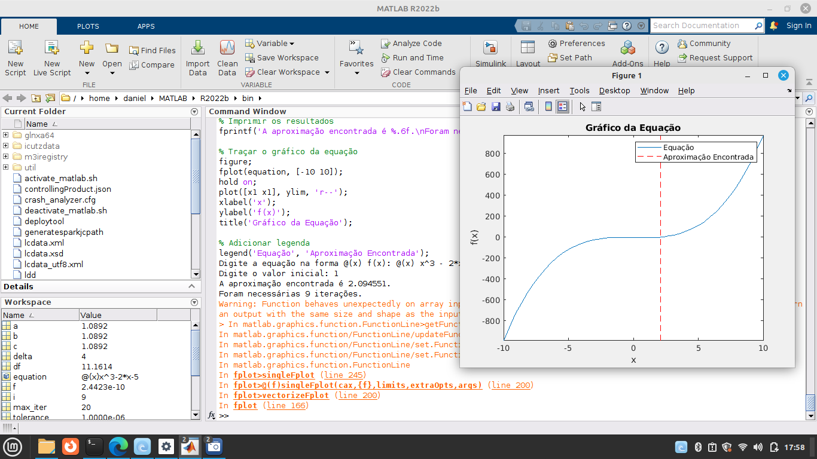Toggle the Edit Plot arrow tool
Screen dimensions: 817x459
pyautogui.click(x=582, y=106)
